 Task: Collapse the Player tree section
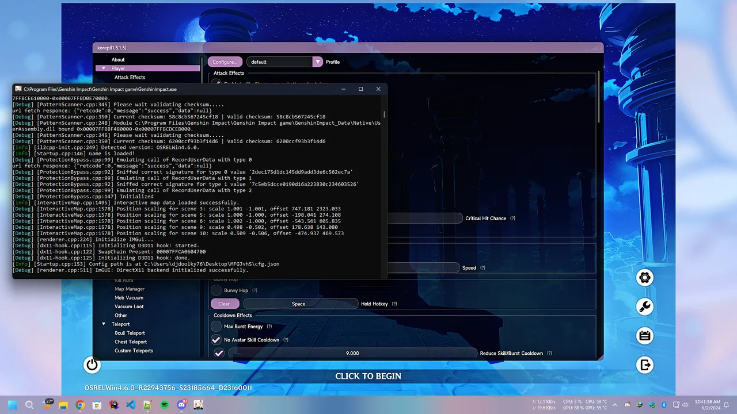(x=104, y=68)
